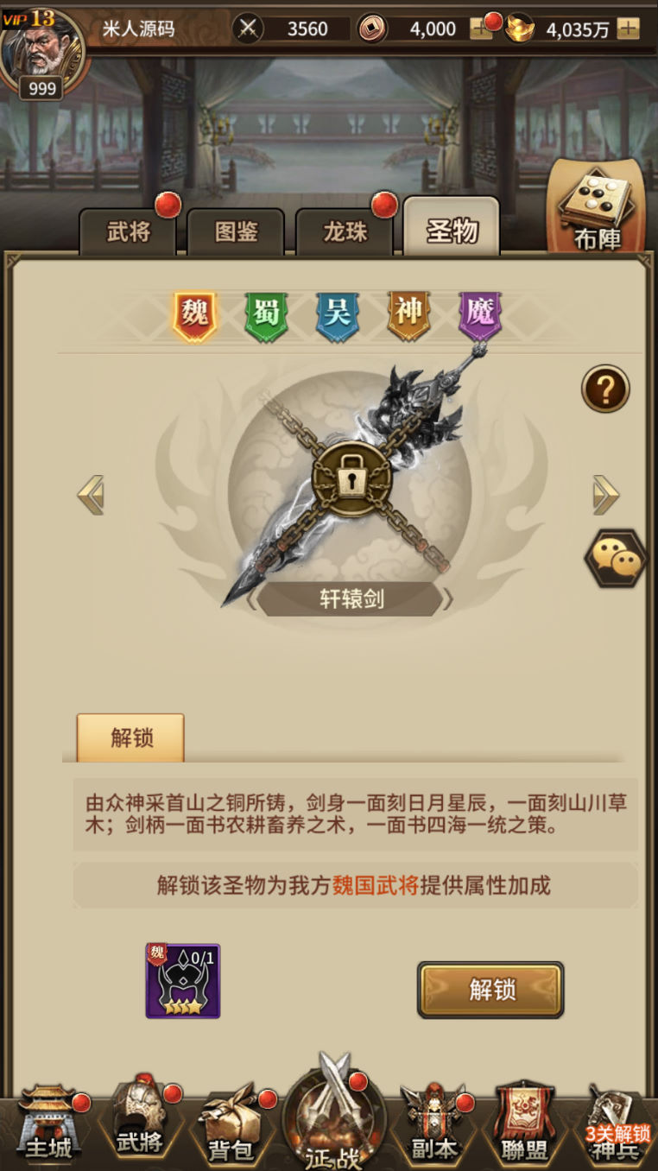Screen dimensions: 658x1171
Task: Select the 吴 faction banner icon
Action: click(338, 316)
